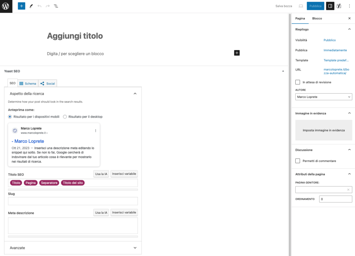Click Usa la IA for Meta descrizione

coord(101,212)
